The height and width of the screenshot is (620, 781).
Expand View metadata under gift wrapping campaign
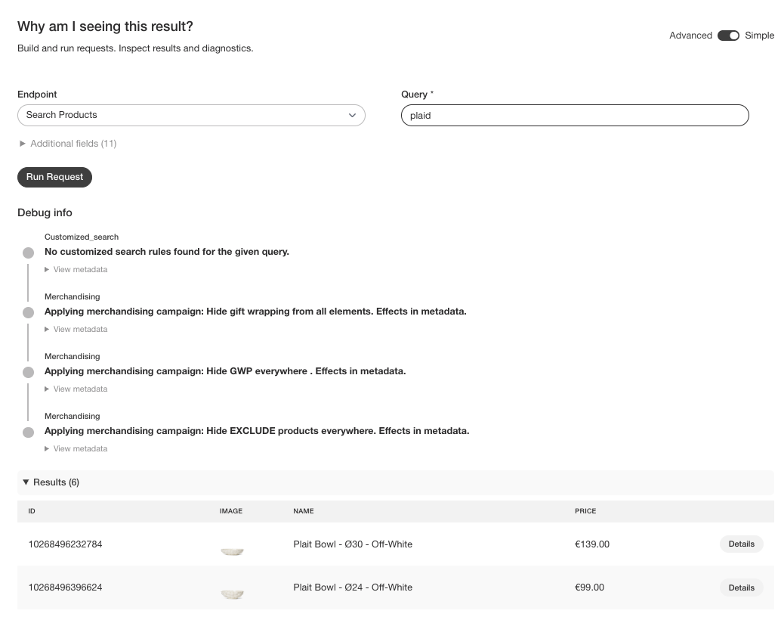[x=76, y=329]
